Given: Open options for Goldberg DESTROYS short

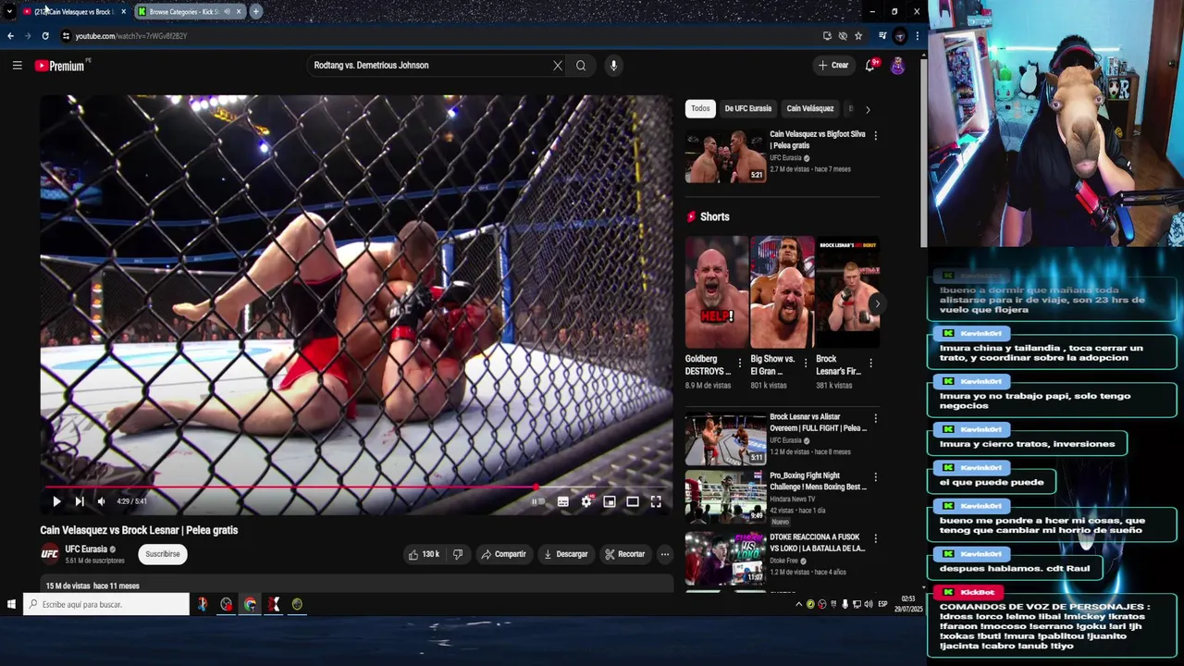Looking at the screenshot, I should (x=739, y=363).
